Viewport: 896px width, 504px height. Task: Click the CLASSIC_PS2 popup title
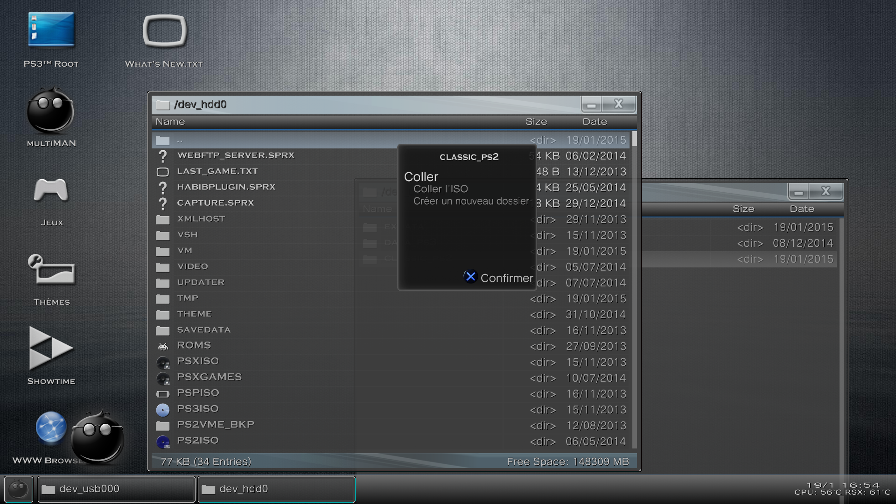pos(469,157)
